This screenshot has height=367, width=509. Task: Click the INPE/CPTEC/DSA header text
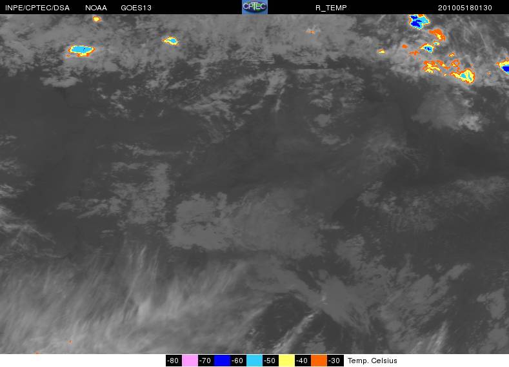click(x=37, y=8)
